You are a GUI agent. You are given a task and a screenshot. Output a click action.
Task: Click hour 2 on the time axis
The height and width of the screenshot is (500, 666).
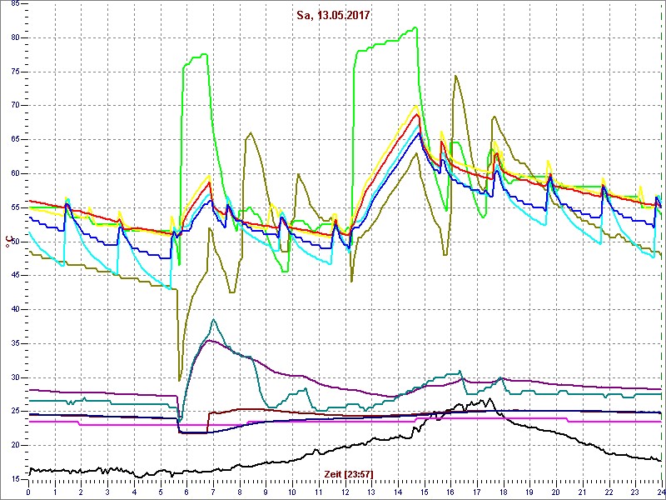(81, 492)
